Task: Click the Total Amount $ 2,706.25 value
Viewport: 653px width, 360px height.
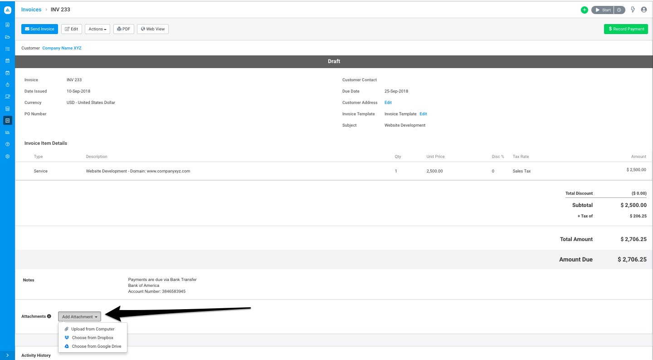Action: [x=634, y=239]
